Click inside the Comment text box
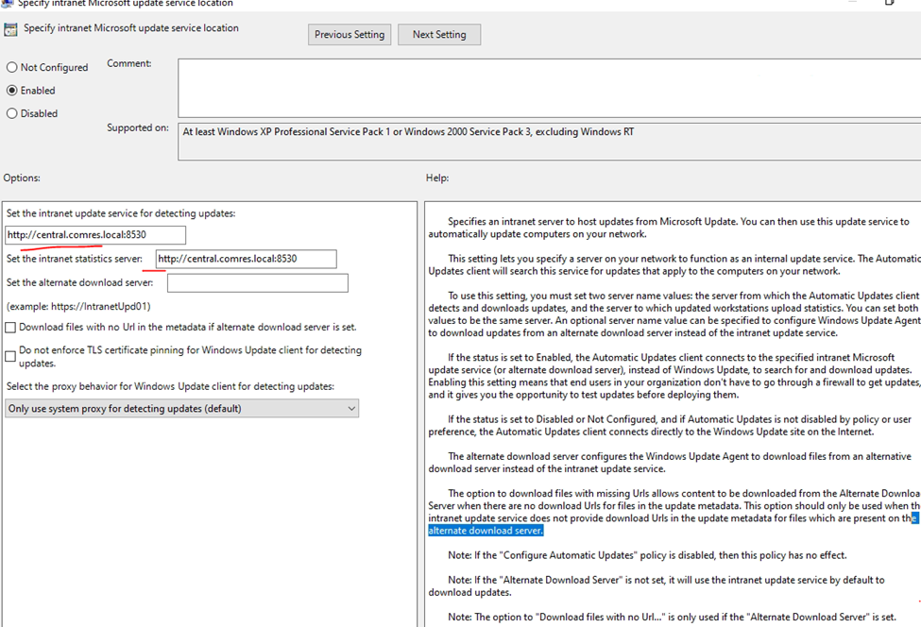The width and height of the screenshot is (921, 627). click(x=548, y=87)
